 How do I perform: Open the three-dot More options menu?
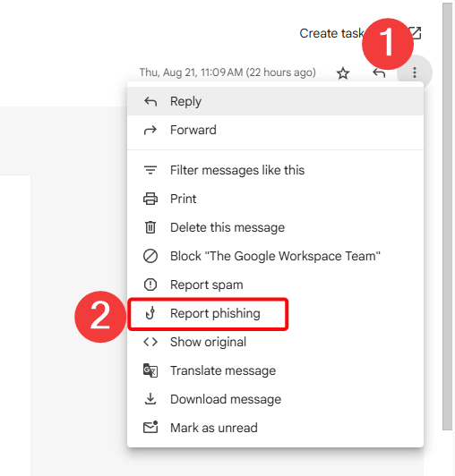(x=415, y=72)
